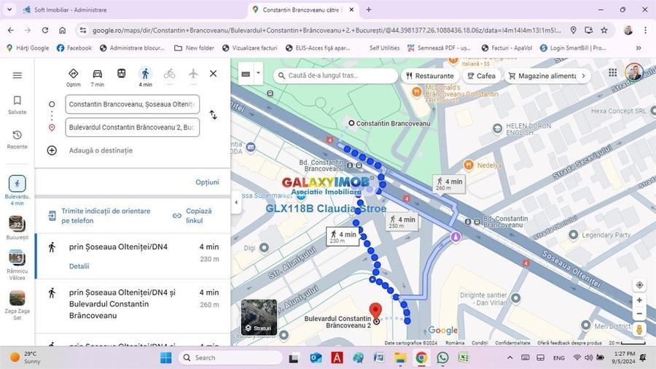Show your current location on map
This screenshot has height=369, width=656.
click(639, 285)
